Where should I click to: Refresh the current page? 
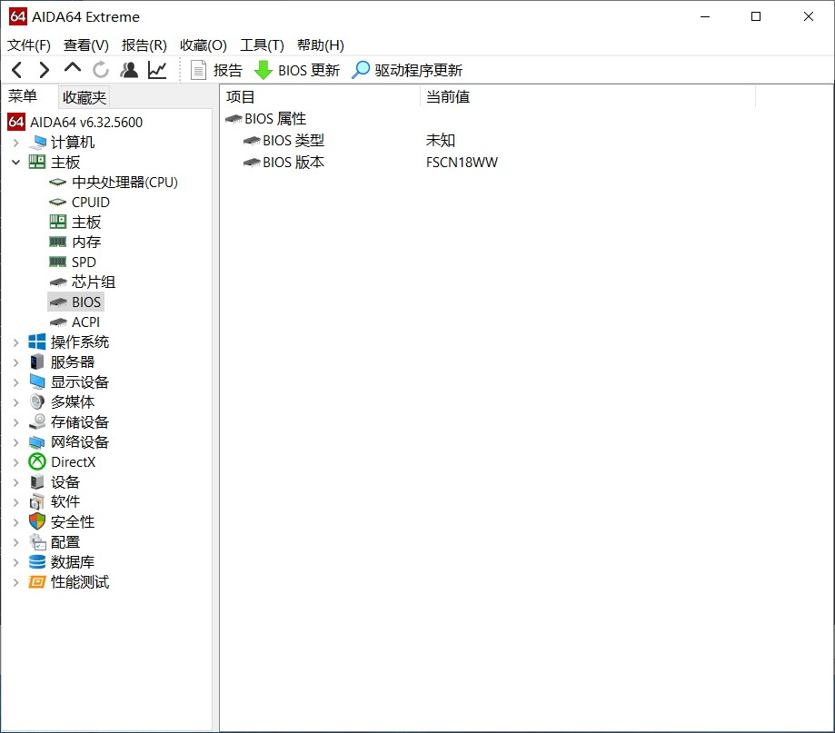pyautogui.click(x=101, y=70)
